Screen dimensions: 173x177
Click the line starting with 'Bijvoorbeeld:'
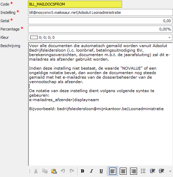pos(96,109)
